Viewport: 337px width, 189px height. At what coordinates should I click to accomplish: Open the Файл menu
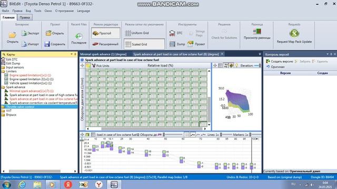coord(6,10)
